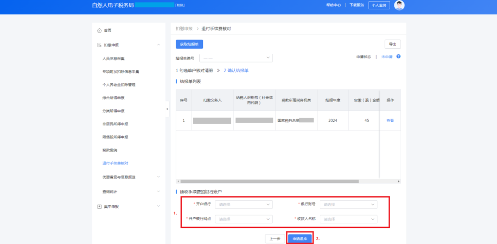Expand the 优惠备案与信息报送 menu
The image size is (497, 244).
tap(158, 177)
